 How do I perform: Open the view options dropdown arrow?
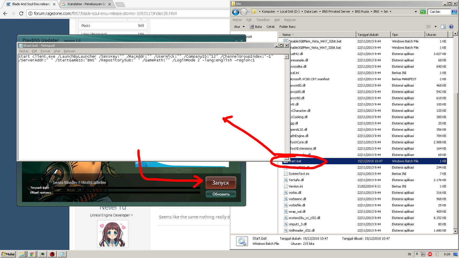coord(435,27)
